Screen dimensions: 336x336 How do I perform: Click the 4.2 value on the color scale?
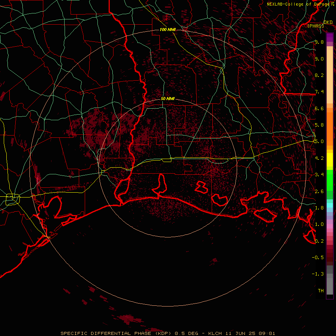coord(319,158)
